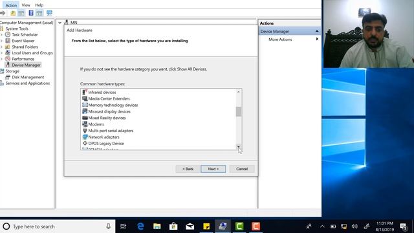Open the Help menu
The height and width of the screenshot is (233, 414).
(39, 5)
